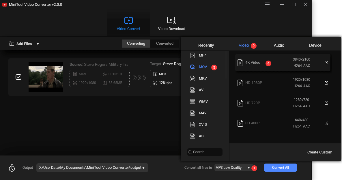Open the Recently tab in format panel
Viewport: 342px width, 180px height.
tap(206, 45)
